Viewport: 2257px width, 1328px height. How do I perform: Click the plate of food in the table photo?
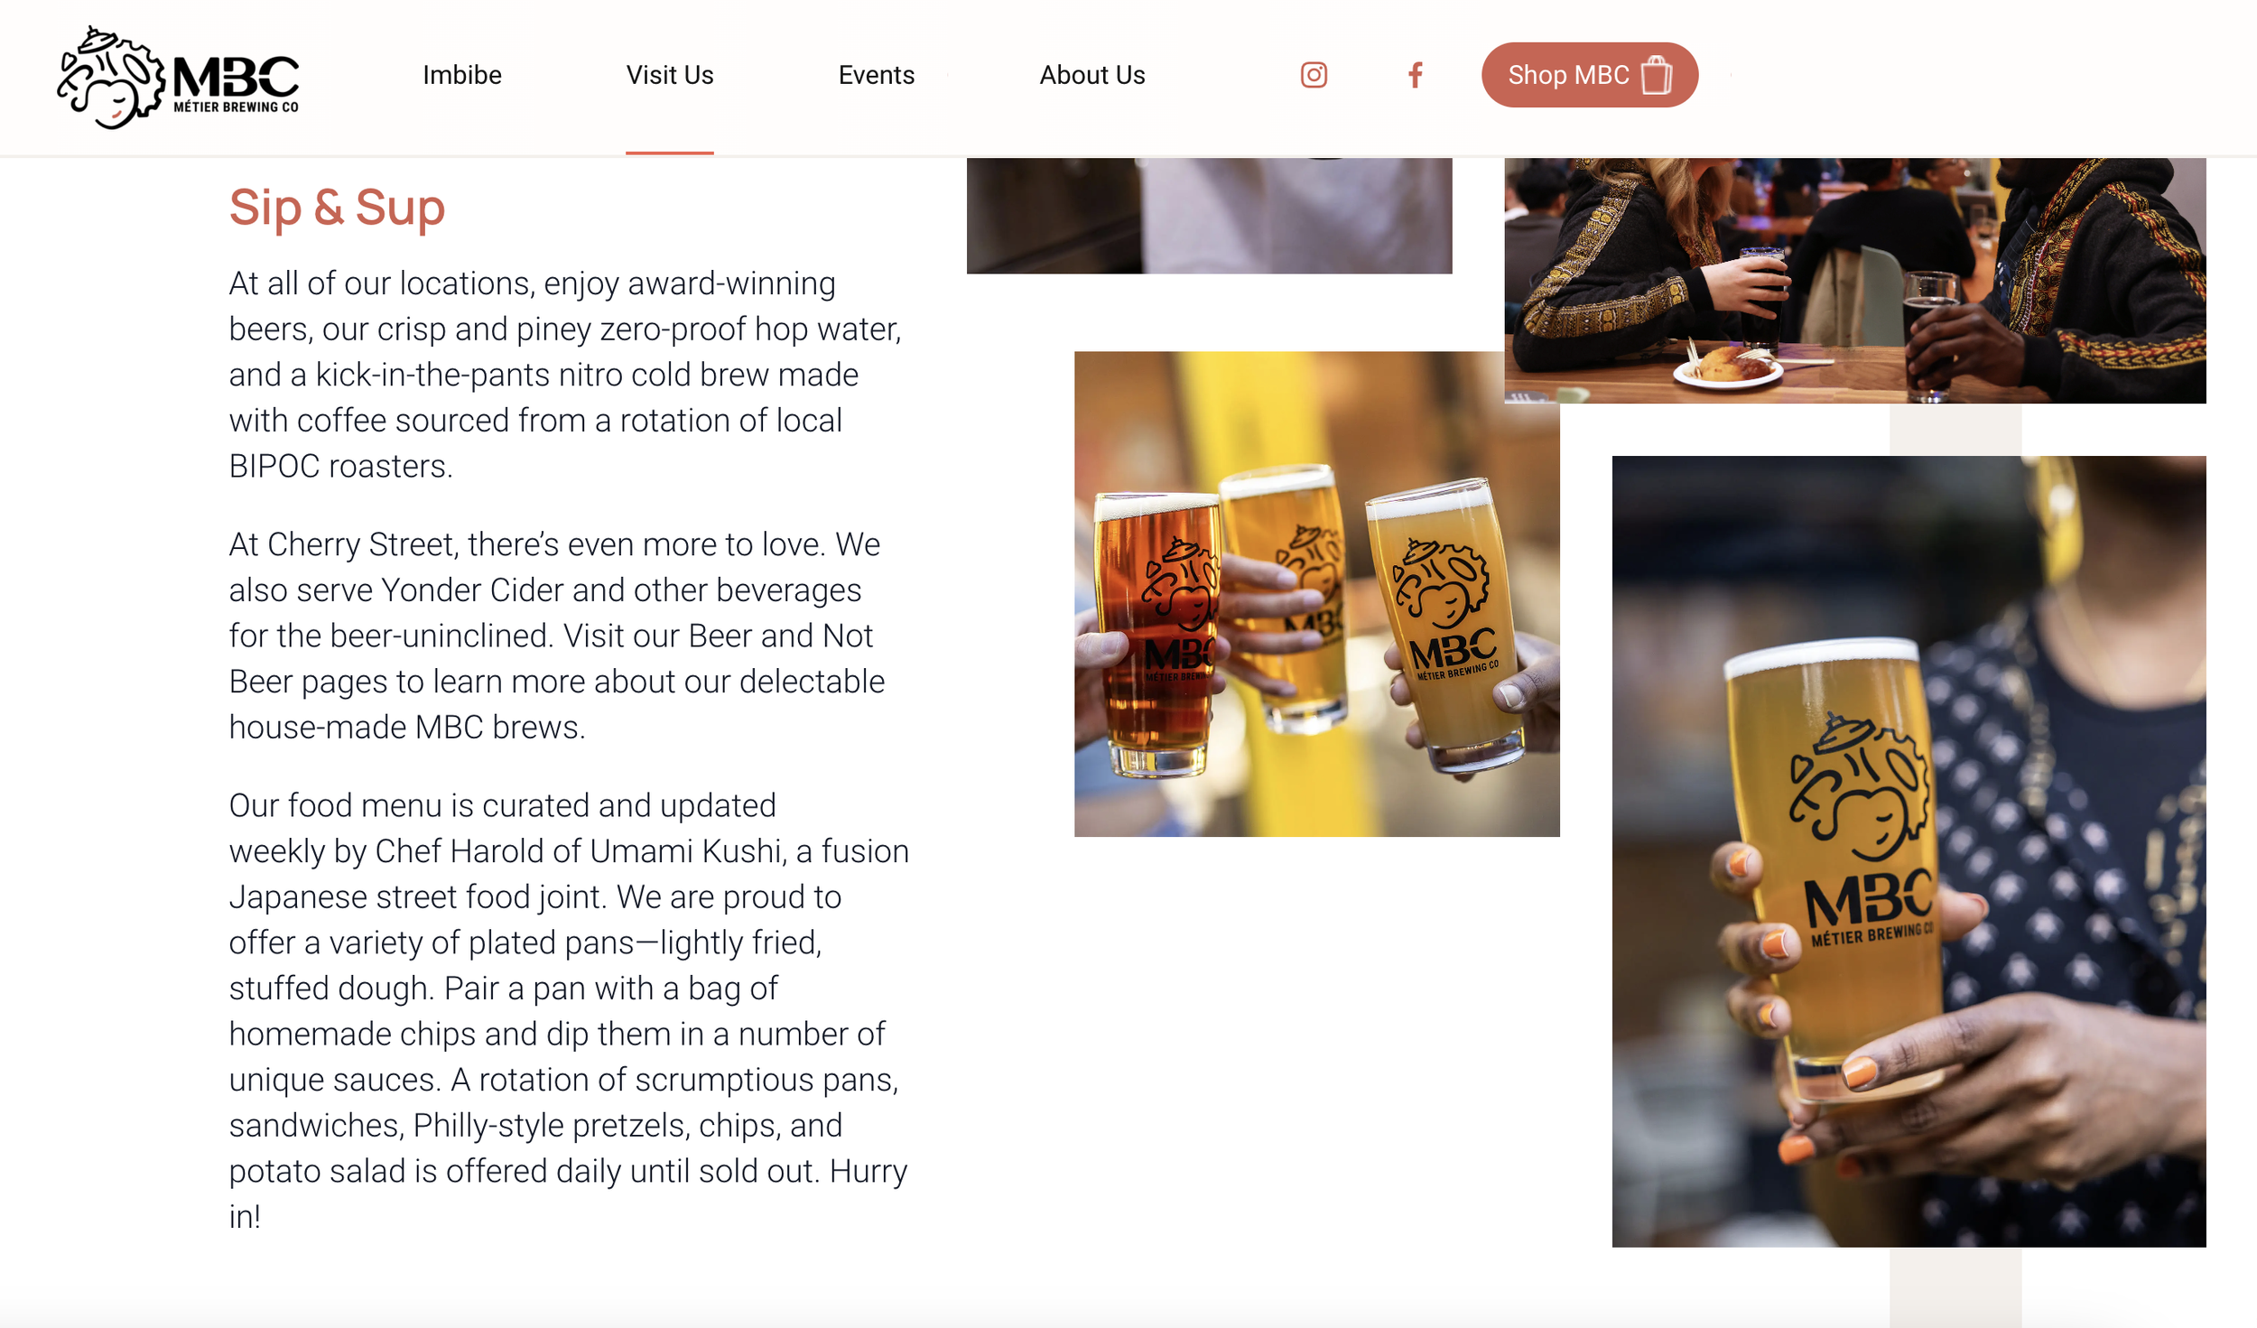1728,366
